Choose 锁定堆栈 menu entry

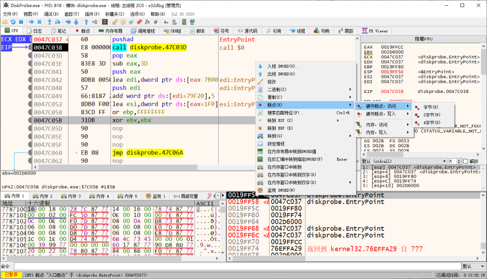305,143
